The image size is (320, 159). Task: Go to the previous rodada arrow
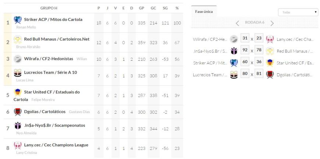coord(238,23)
